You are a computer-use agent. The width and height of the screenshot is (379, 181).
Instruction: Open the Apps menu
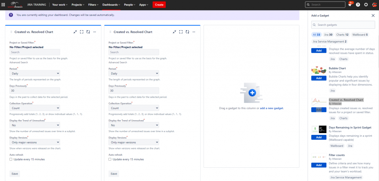[144, 4]
